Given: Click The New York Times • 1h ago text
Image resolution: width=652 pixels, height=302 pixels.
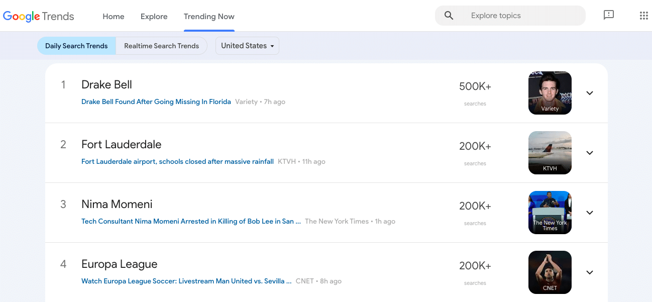Looking at the screenshot, I should [350, 221].
